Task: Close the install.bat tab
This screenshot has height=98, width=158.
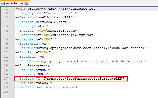Action: 27,3
